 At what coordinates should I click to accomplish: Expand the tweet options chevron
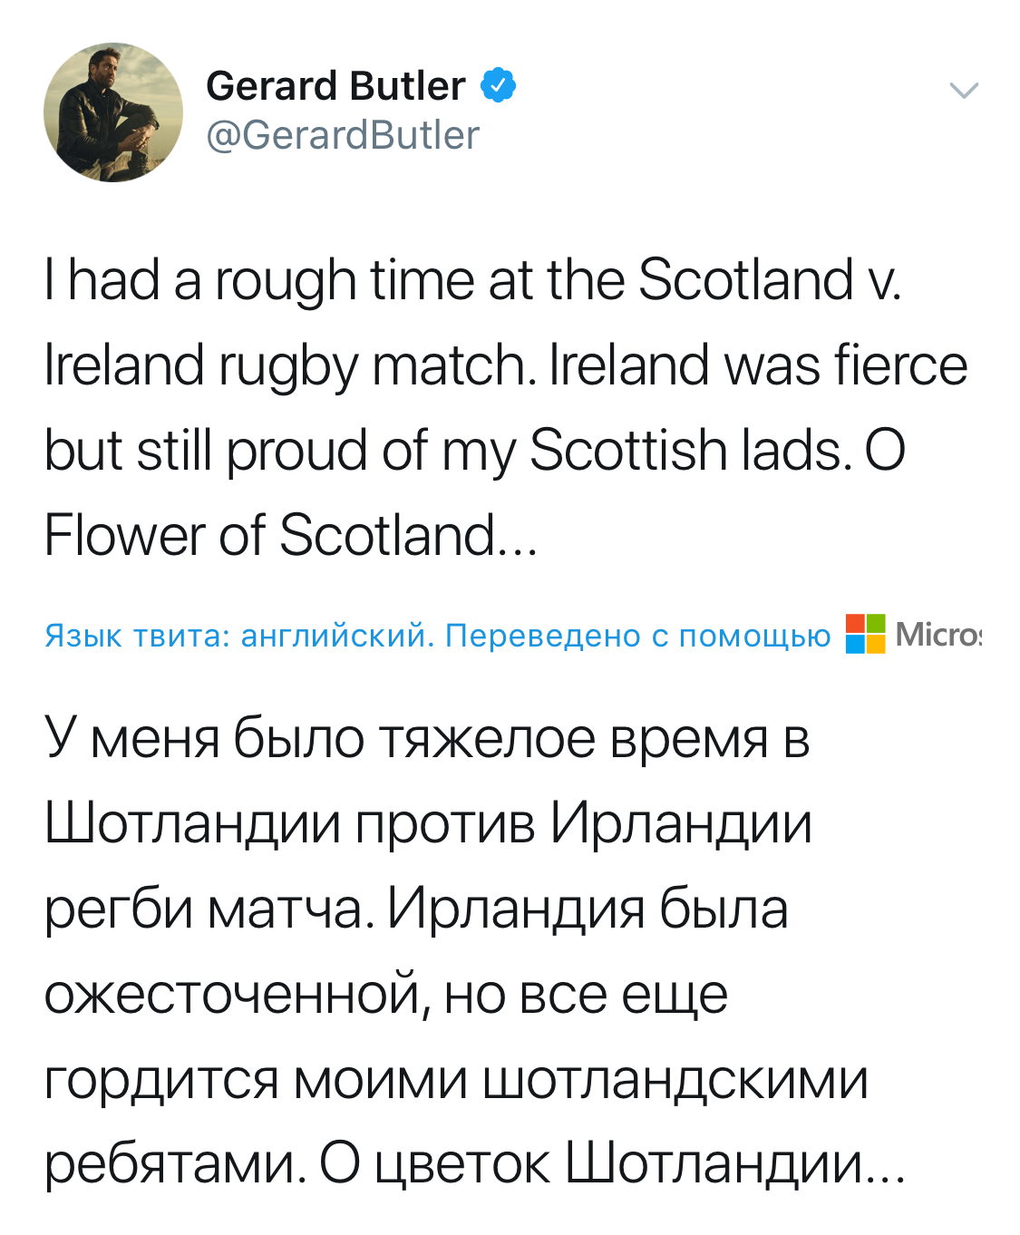(x=963, y=90)
